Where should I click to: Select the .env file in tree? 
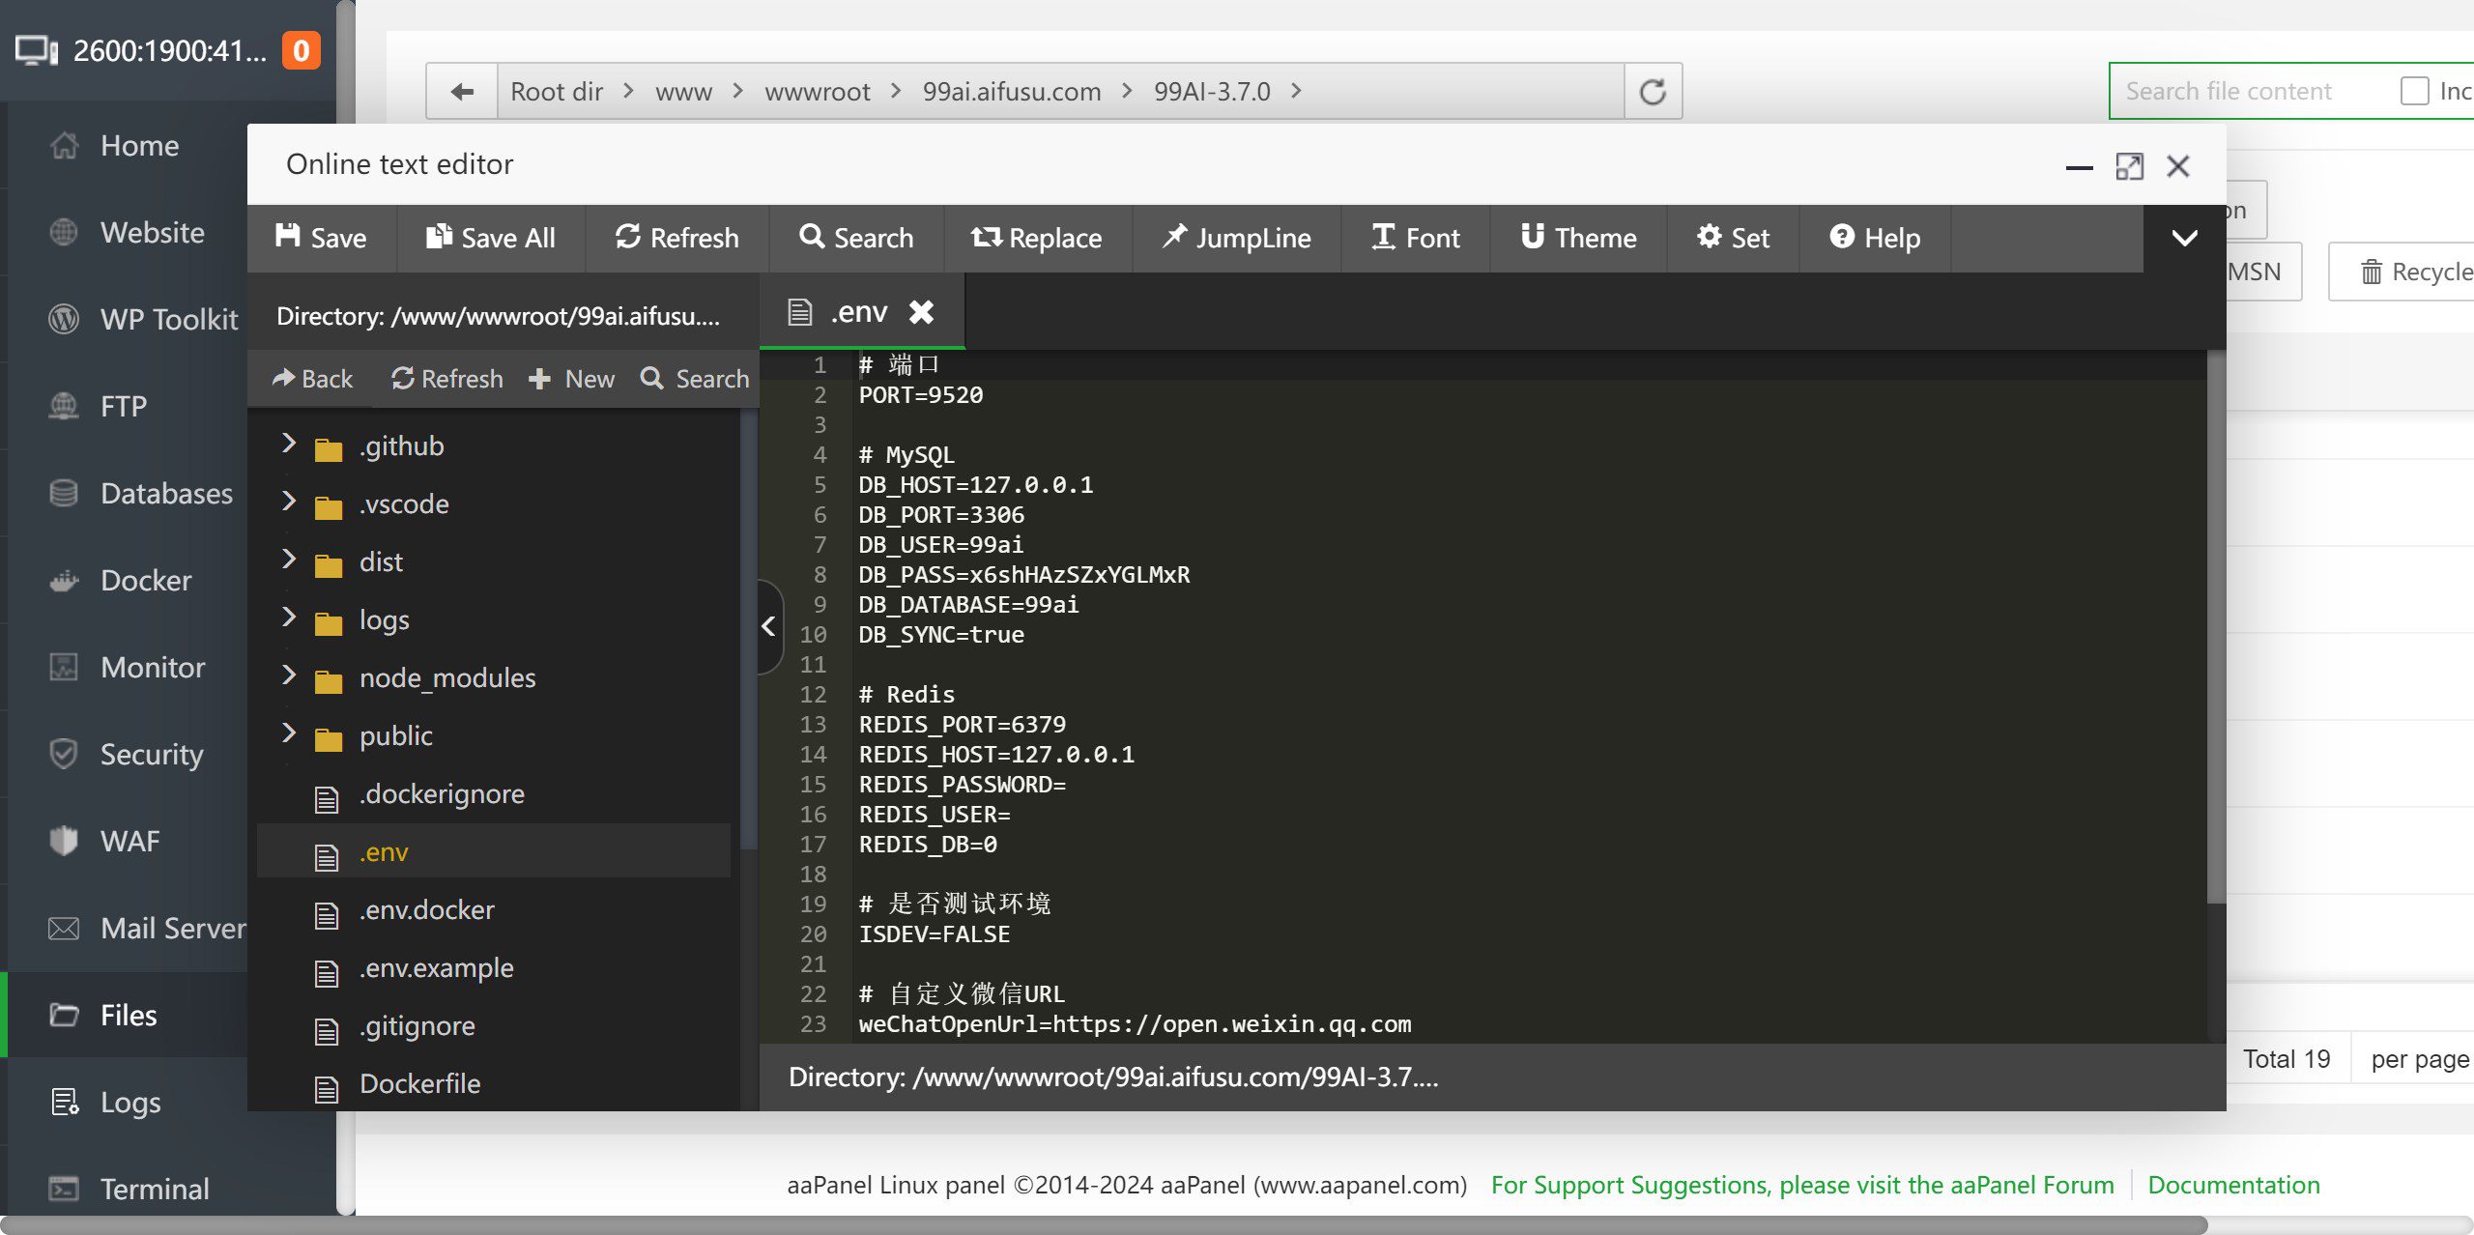(494, 851)
